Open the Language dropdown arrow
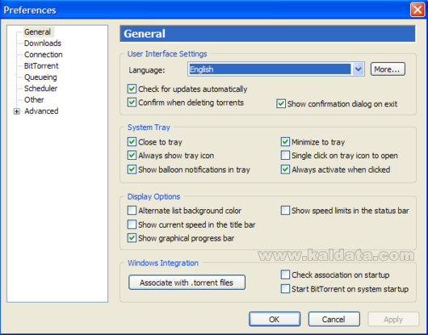 [x=358, y=69]
